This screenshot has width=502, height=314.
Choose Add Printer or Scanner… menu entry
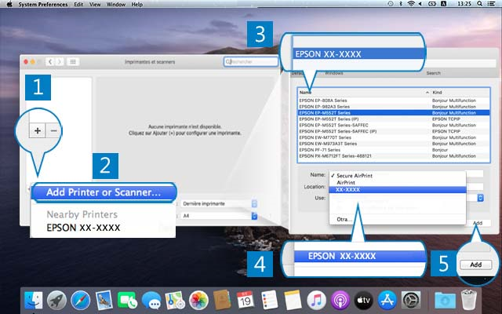(x=104, y=192)
